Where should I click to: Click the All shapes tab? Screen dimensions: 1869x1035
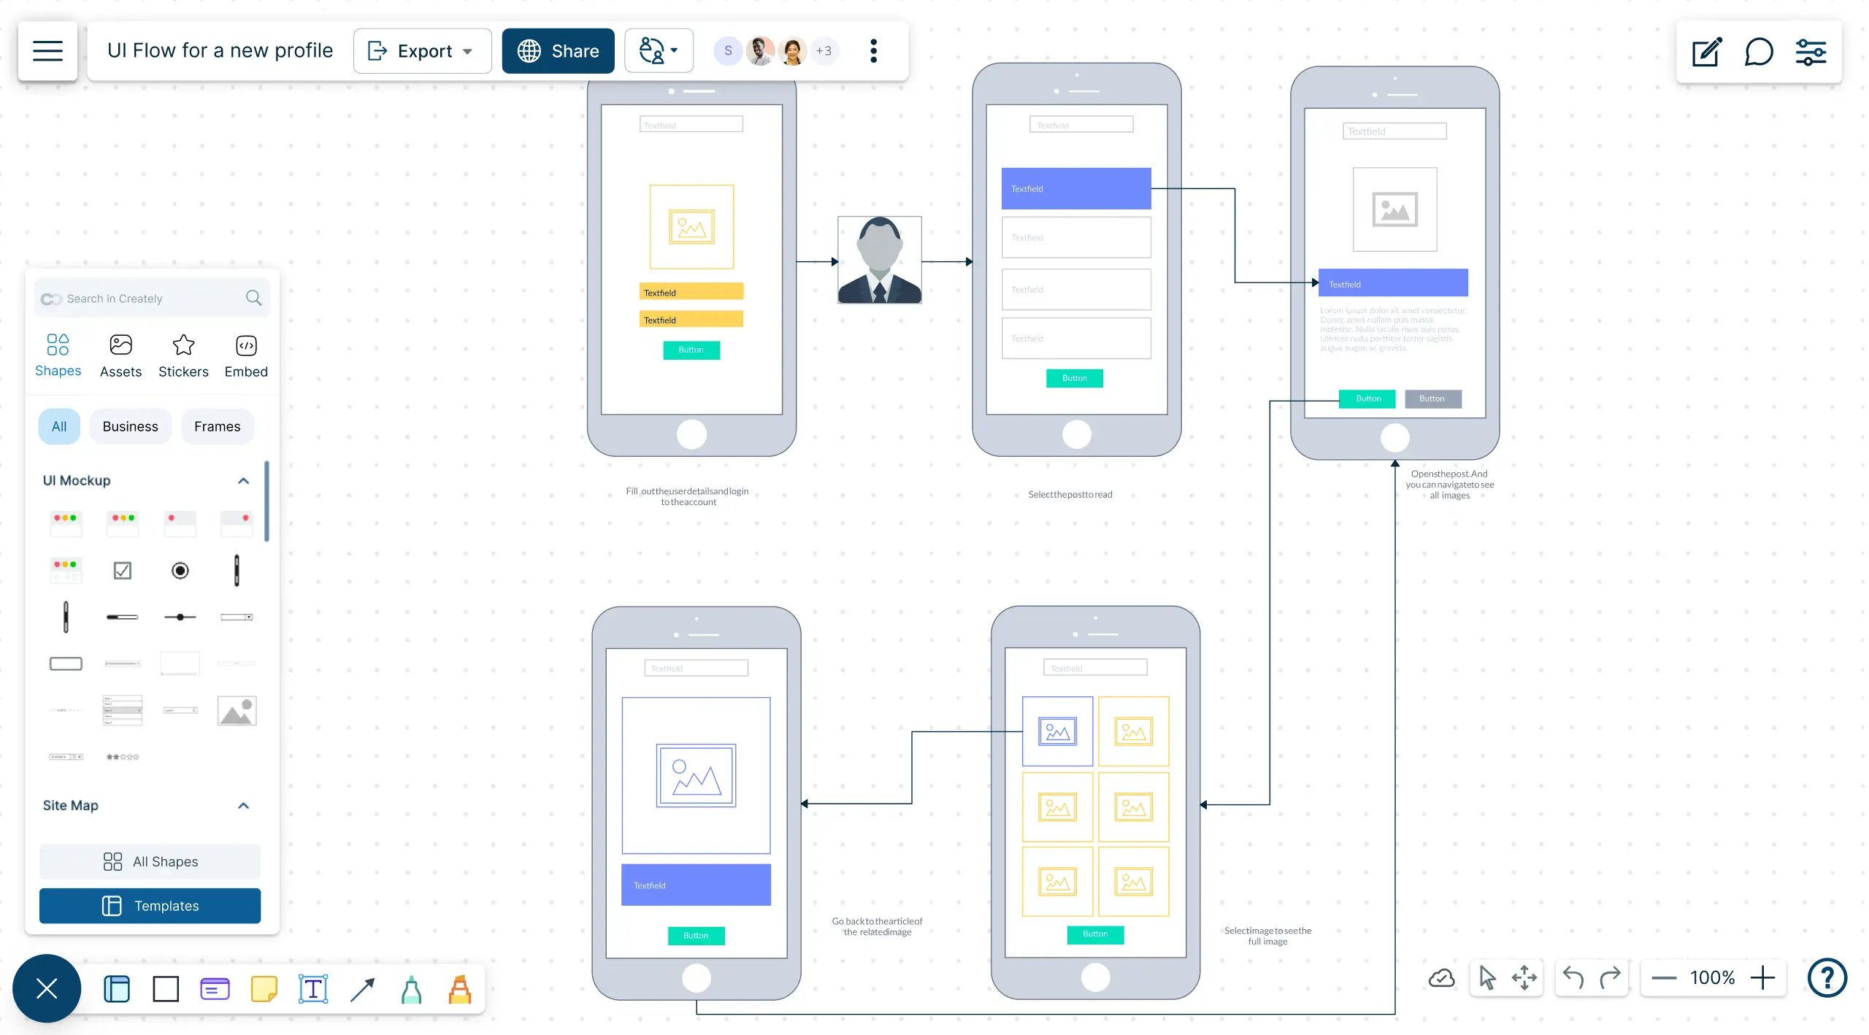(x=150, y=862)
